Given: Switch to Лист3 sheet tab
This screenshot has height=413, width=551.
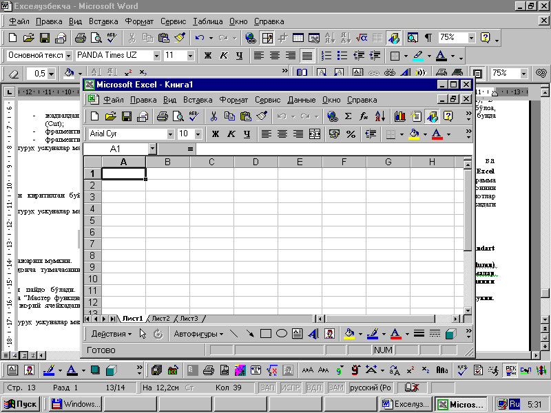Looking at the screenshot, I should click(x=189, y=319).
